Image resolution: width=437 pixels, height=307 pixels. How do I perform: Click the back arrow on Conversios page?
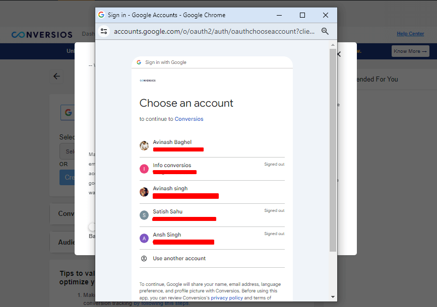coord(56,76)
